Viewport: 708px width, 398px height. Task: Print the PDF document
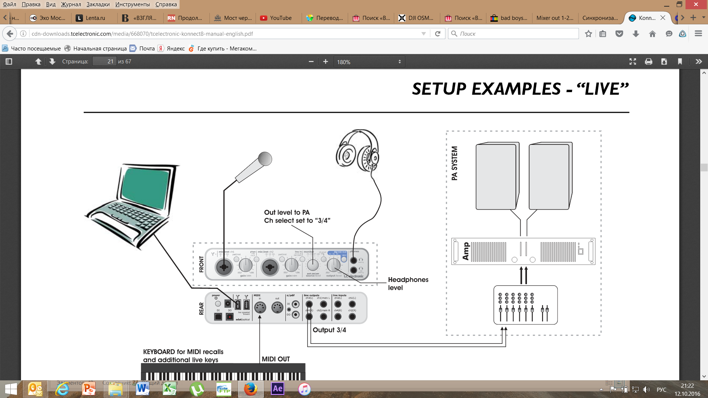[648, 62]
